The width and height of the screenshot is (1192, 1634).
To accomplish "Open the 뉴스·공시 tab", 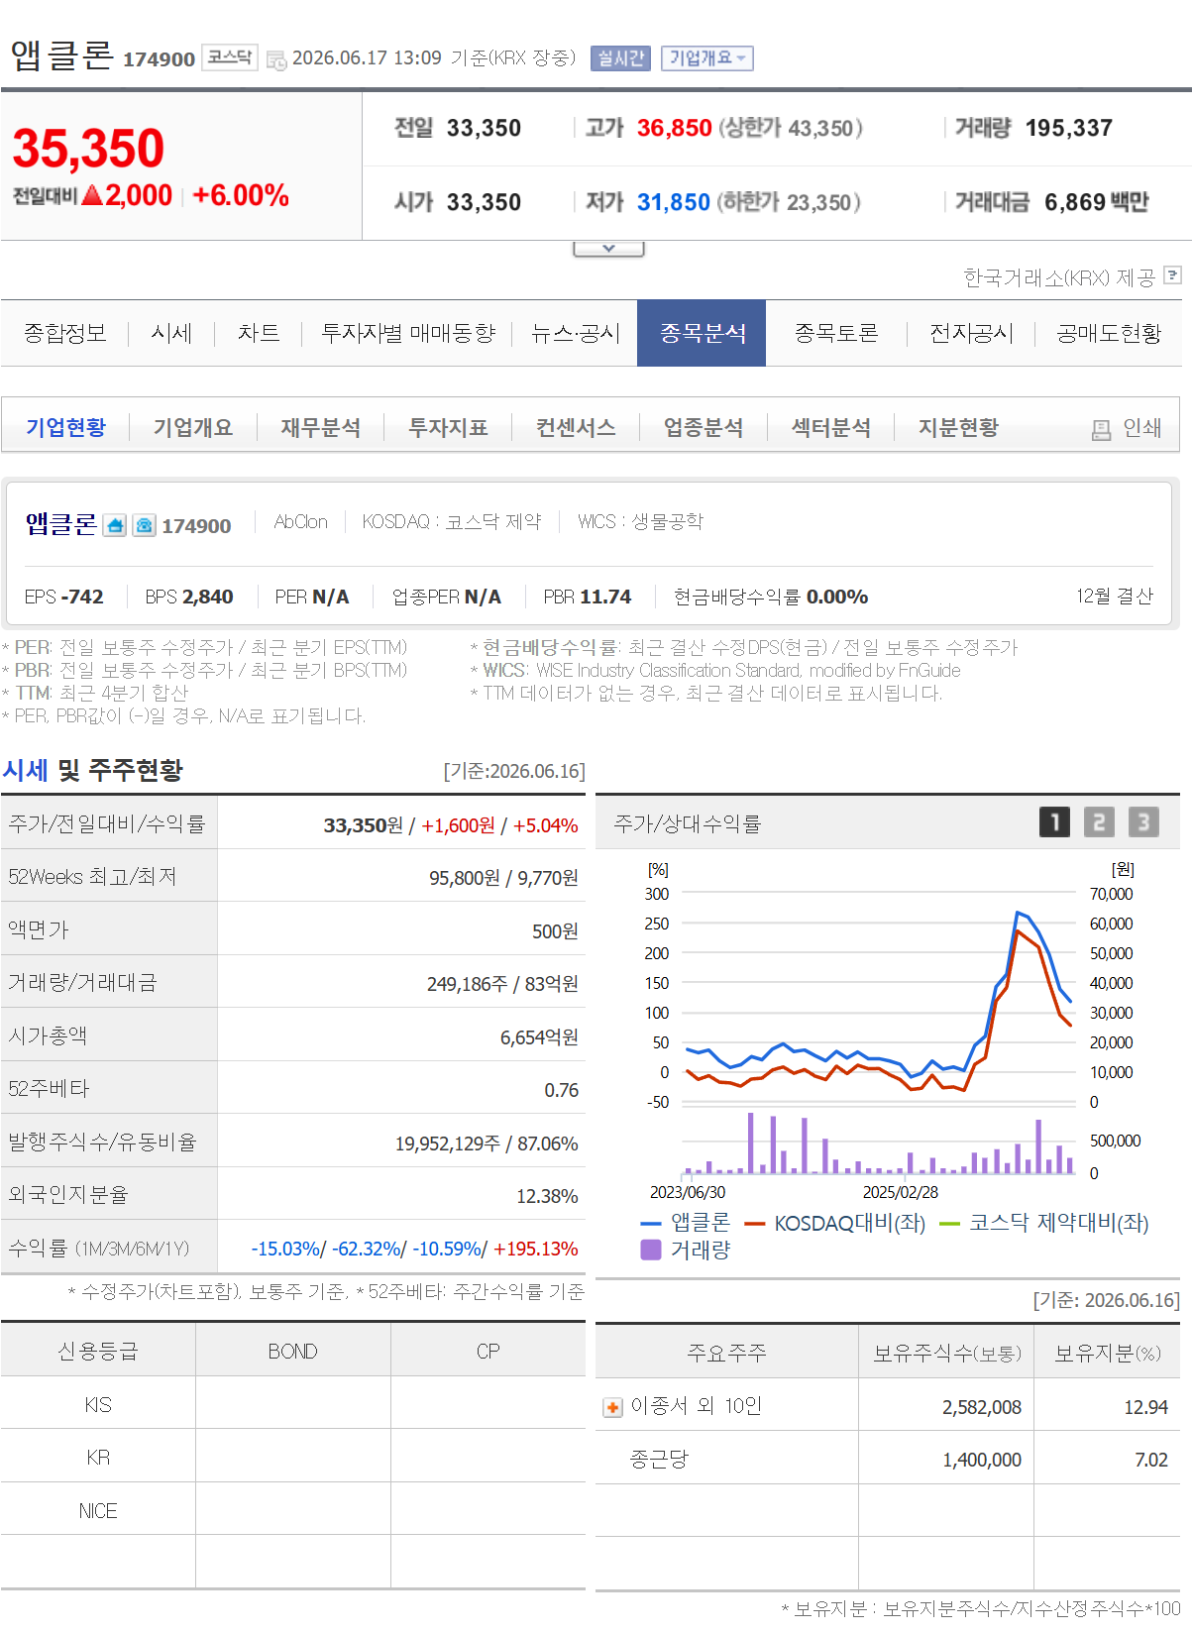I will pos(575,333).
